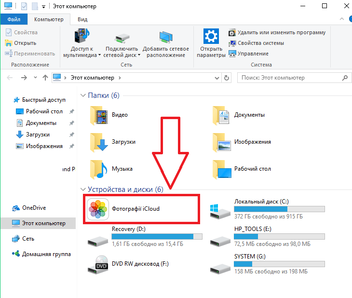Click the chevron after Этот компьютер breadcrumb

(120, 78)
